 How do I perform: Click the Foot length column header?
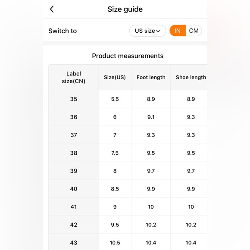point(151,77)
